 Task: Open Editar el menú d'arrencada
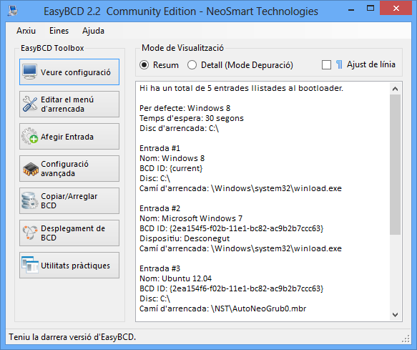[x=69, y=104]
